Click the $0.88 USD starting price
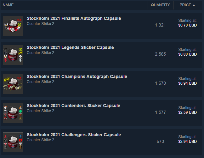This screenshot has width=204, height=158. click(187, 54)
